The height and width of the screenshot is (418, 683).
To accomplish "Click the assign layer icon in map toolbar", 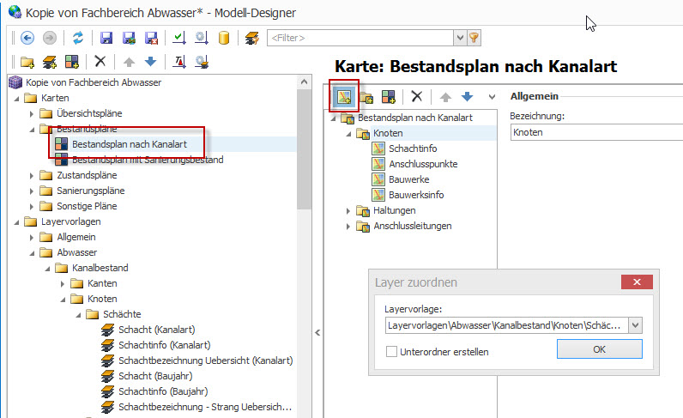I will (x=344, y=97).
